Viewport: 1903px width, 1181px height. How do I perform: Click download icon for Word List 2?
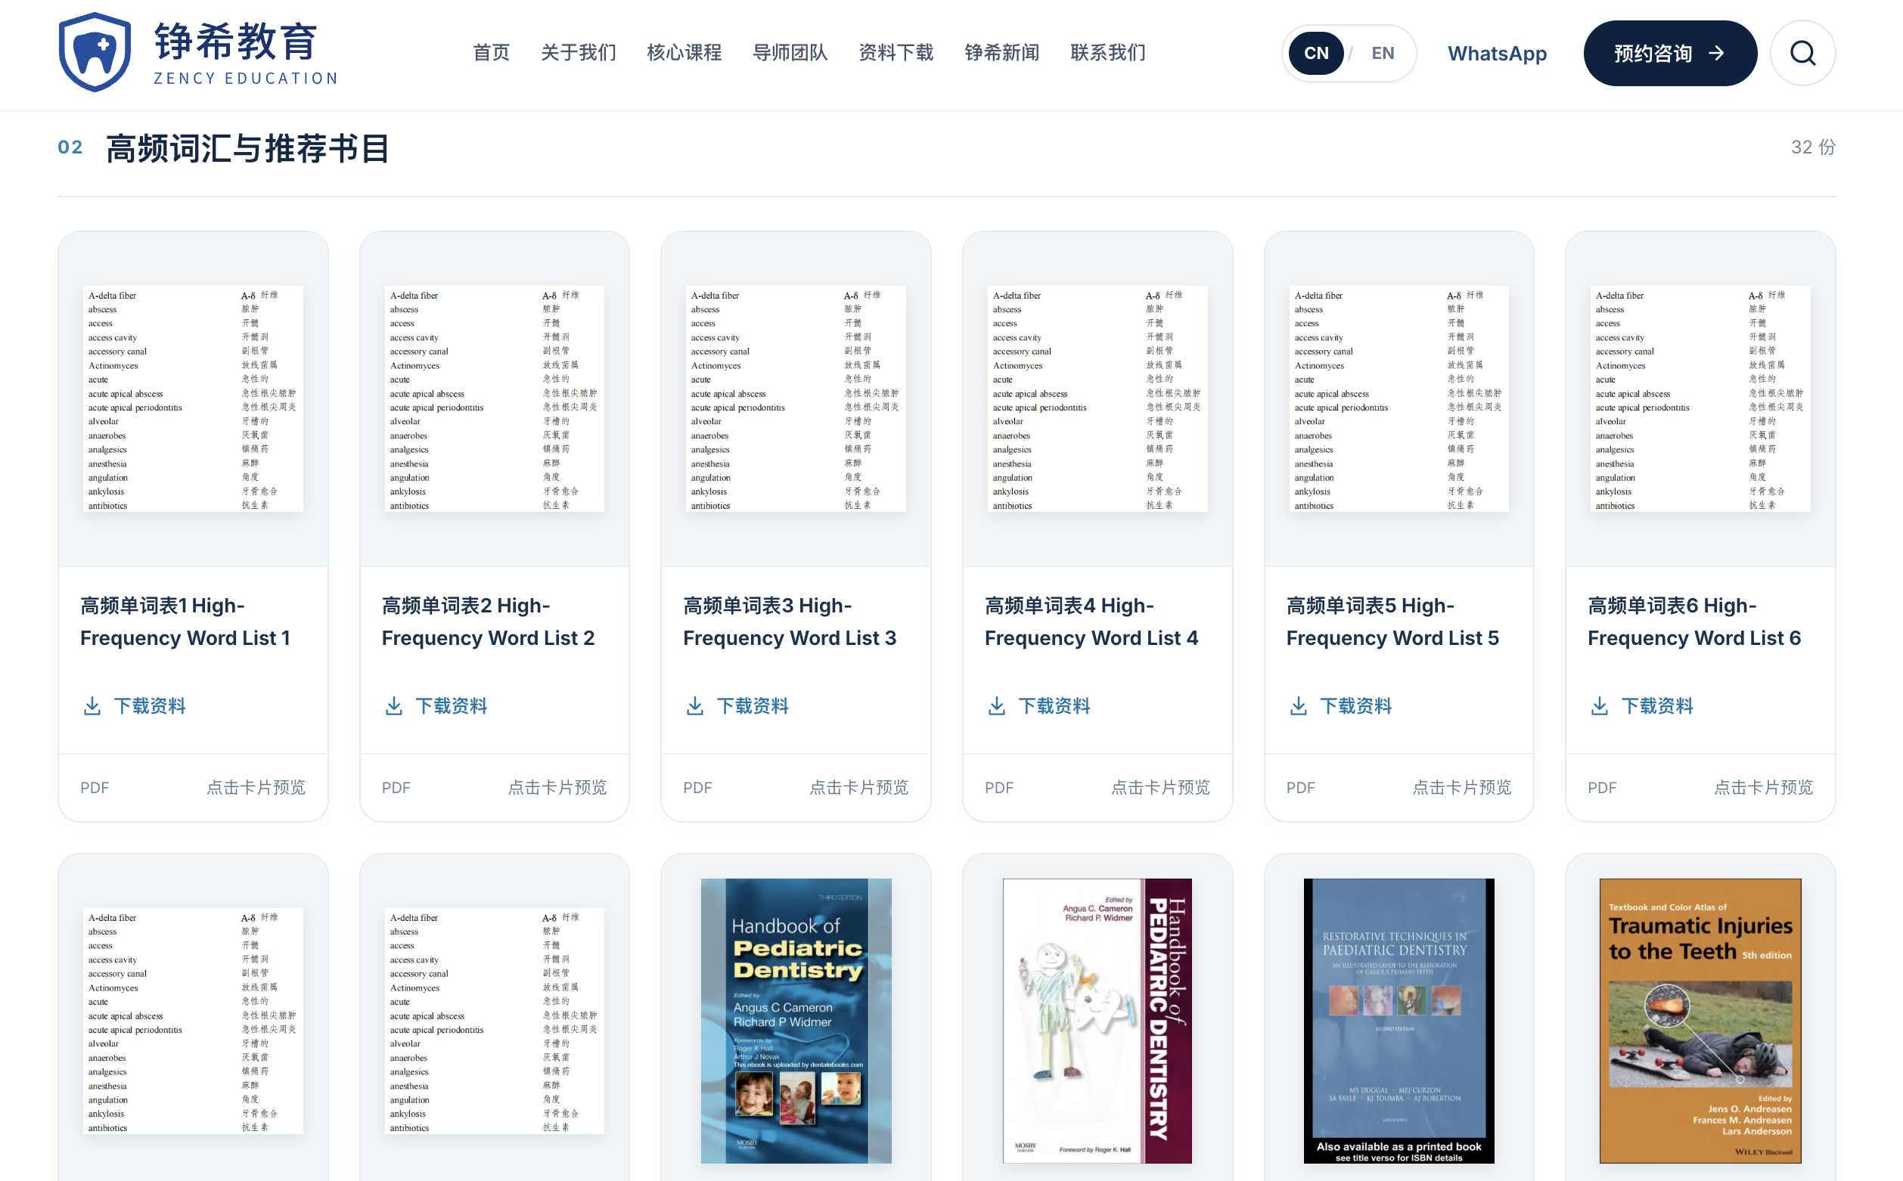[x=394, y=706]
